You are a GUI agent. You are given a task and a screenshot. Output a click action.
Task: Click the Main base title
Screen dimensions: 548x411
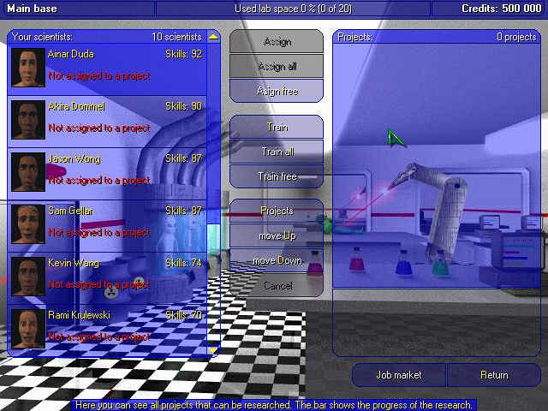click(32, 9)
